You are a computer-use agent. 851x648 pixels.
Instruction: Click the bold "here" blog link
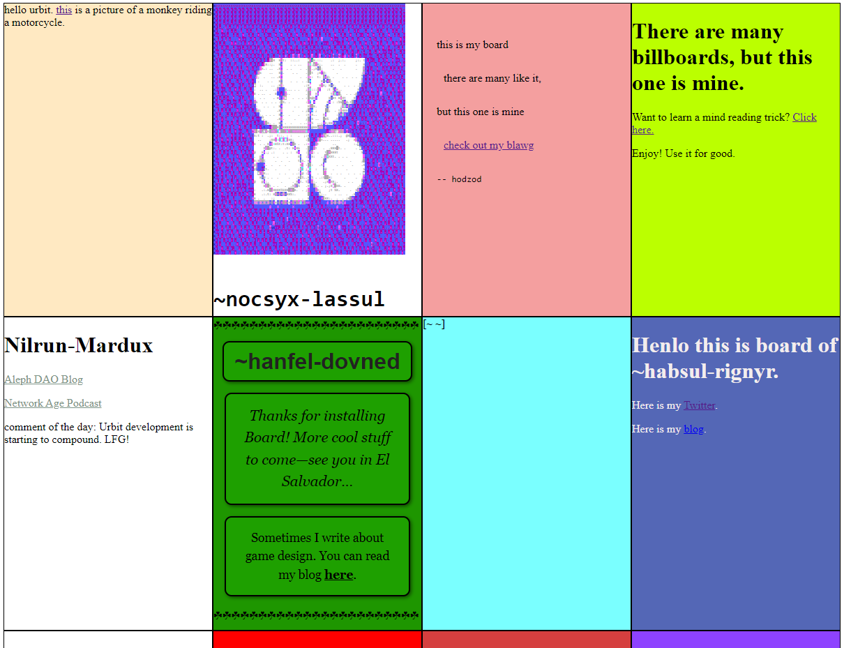(x=339, y=575)
